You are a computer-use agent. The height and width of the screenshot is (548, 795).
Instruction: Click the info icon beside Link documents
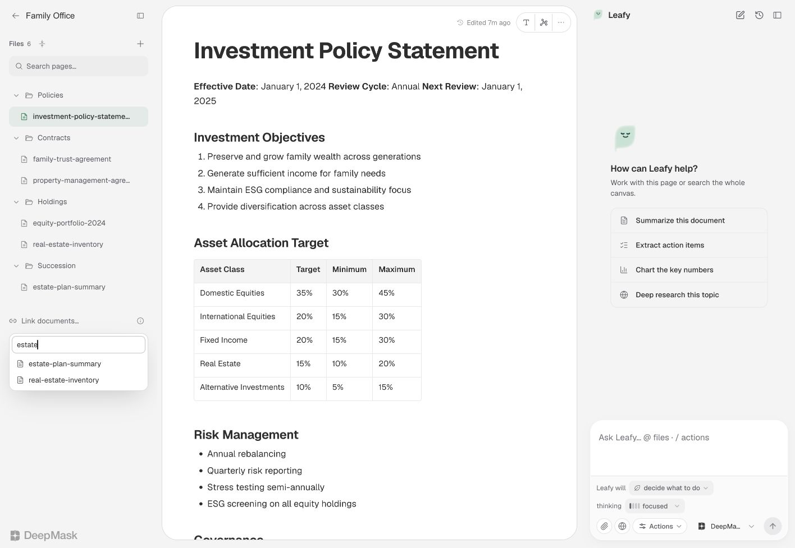(x=140, y=321)
